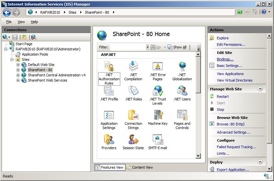This screenshot has width=274, height=181.
Task: Open the Go button dropdown arrow
Action: click(x=164, y=47)
